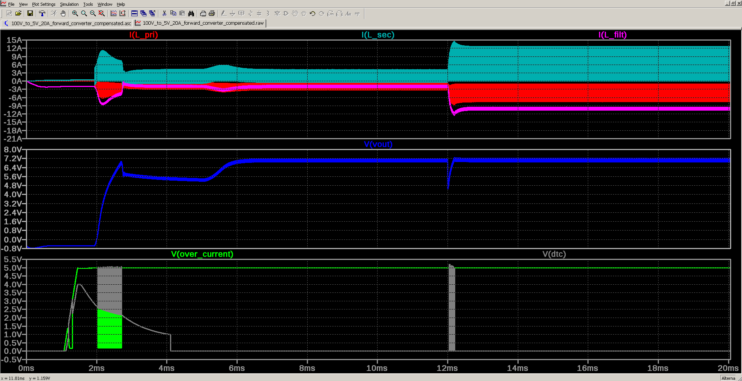Click the Undo arrow icon
This screenshot has width=742, height=381.
click(313, 14)
